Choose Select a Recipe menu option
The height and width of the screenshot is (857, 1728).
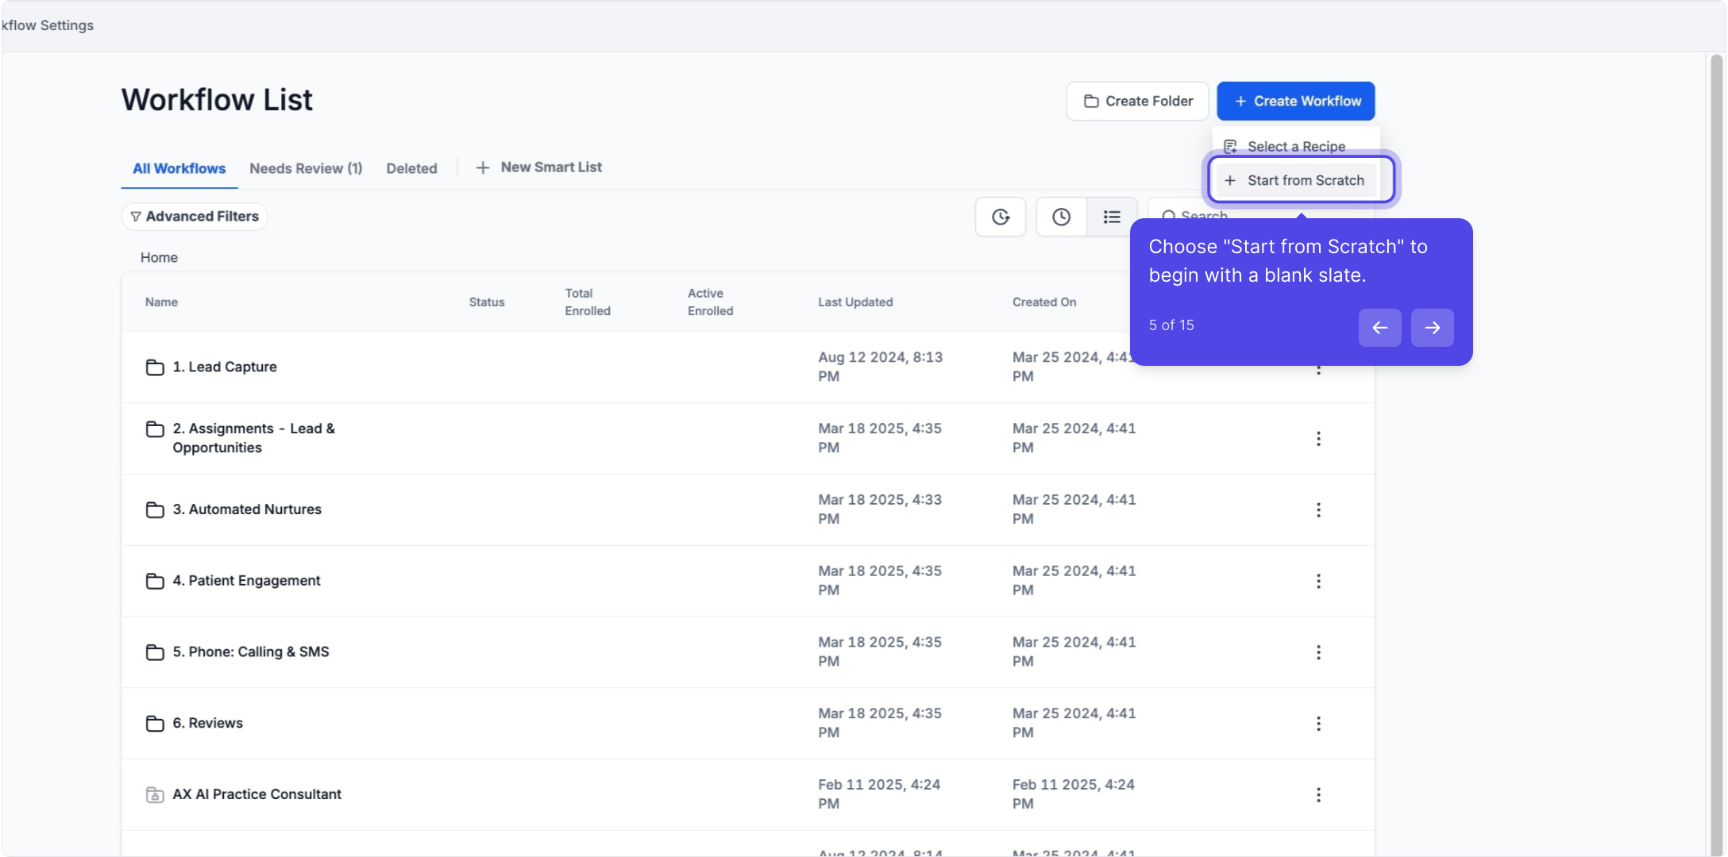[1295, 146]
